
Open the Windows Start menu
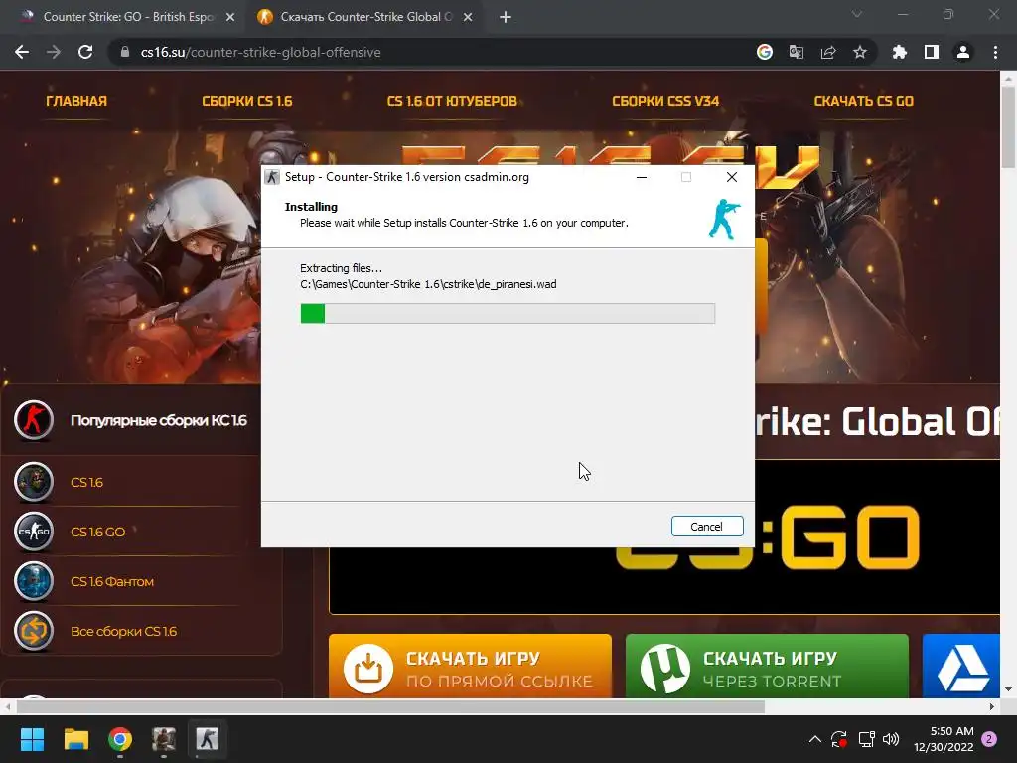pos(32,739)
